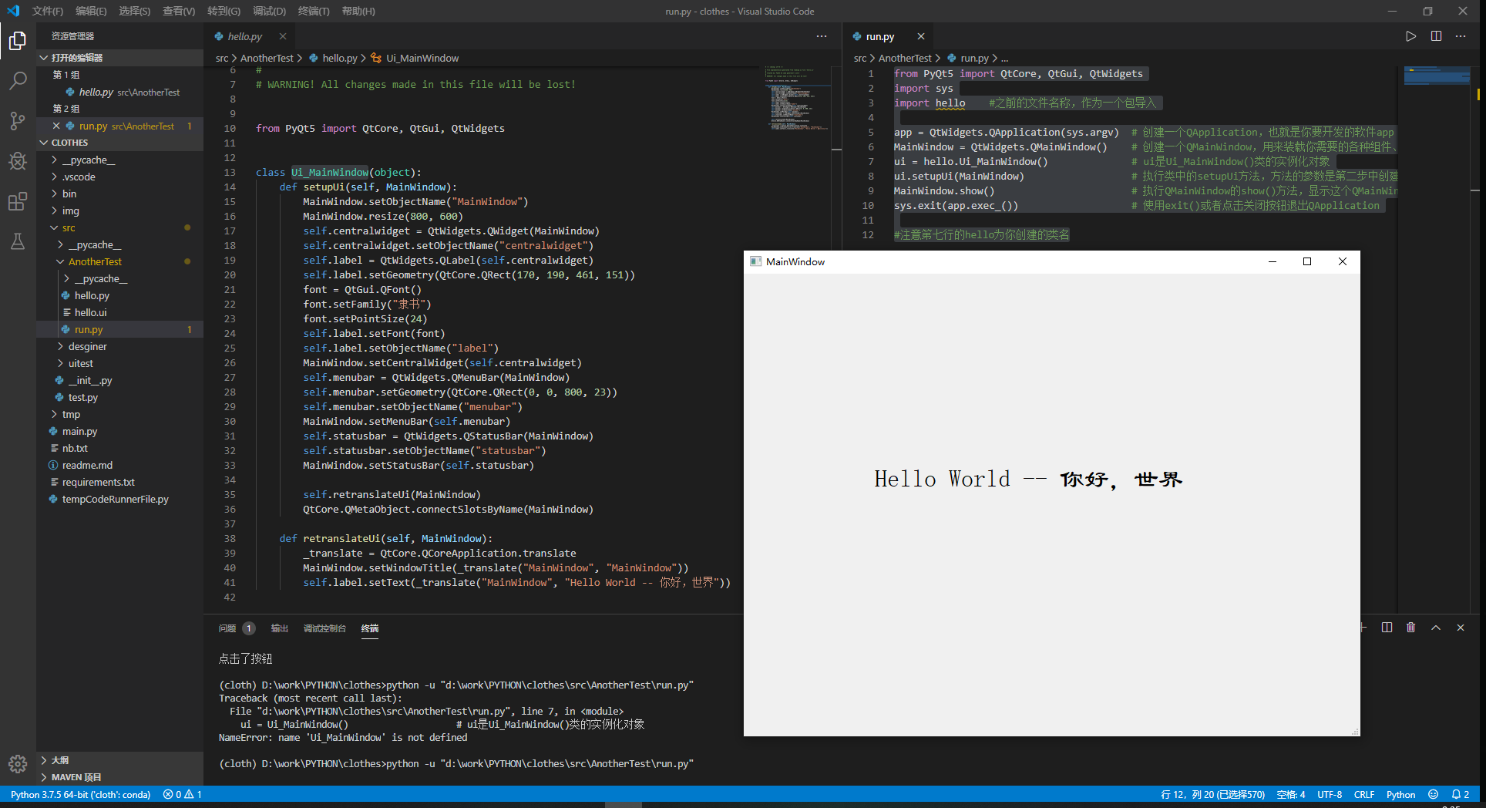Expand the outline section
Viewport: 1486px width, 808px height.
pos(119,760)
